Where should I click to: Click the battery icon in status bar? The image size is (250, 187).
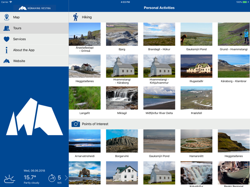245,2
